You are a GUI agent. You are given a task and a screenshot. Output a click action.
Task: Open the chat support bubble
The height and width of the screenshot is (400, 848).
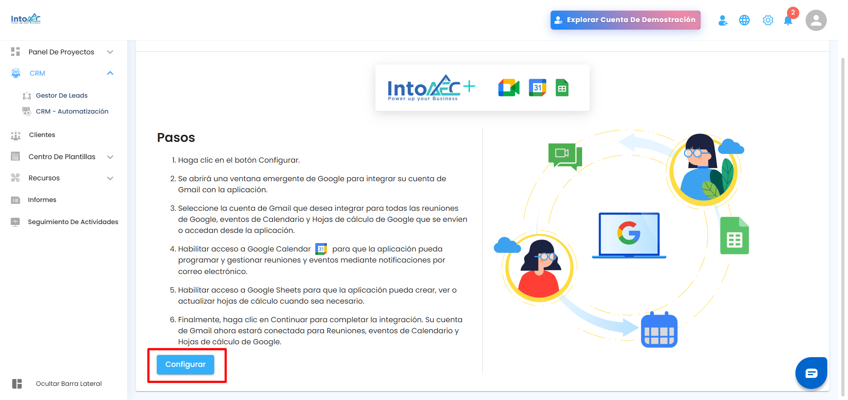point(811,373)
